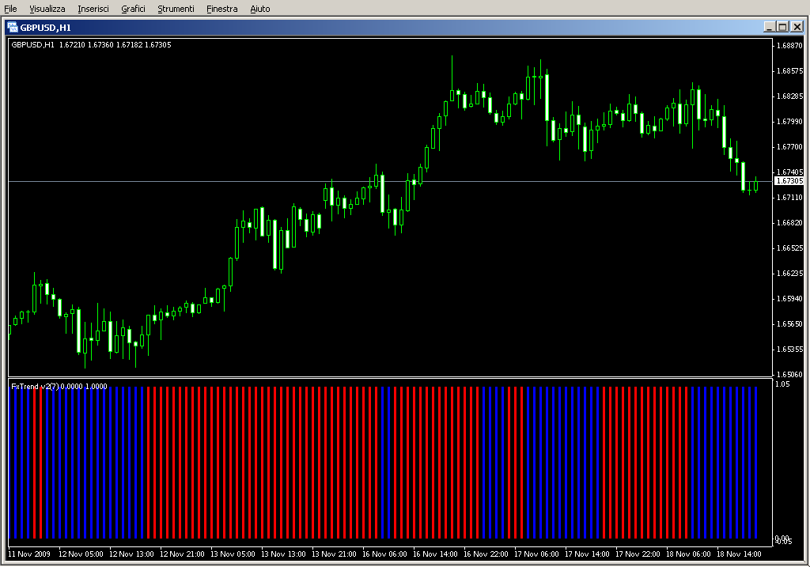Click the 13 Nov 21:00 time label

click(334, 554)
